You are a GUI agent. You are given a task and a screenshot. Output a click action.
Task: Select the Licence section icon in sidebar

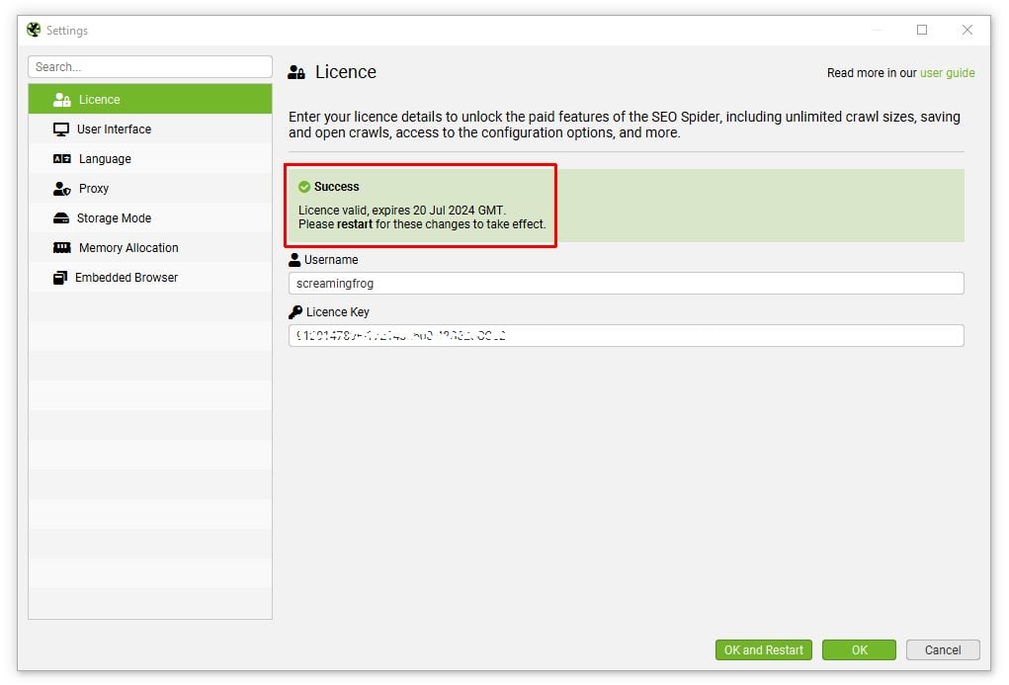(59, 99)
